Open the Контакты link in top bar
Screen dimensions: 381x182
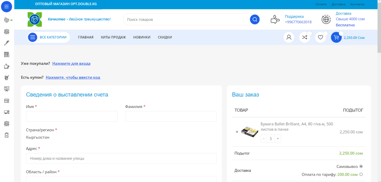click(357, 4)
